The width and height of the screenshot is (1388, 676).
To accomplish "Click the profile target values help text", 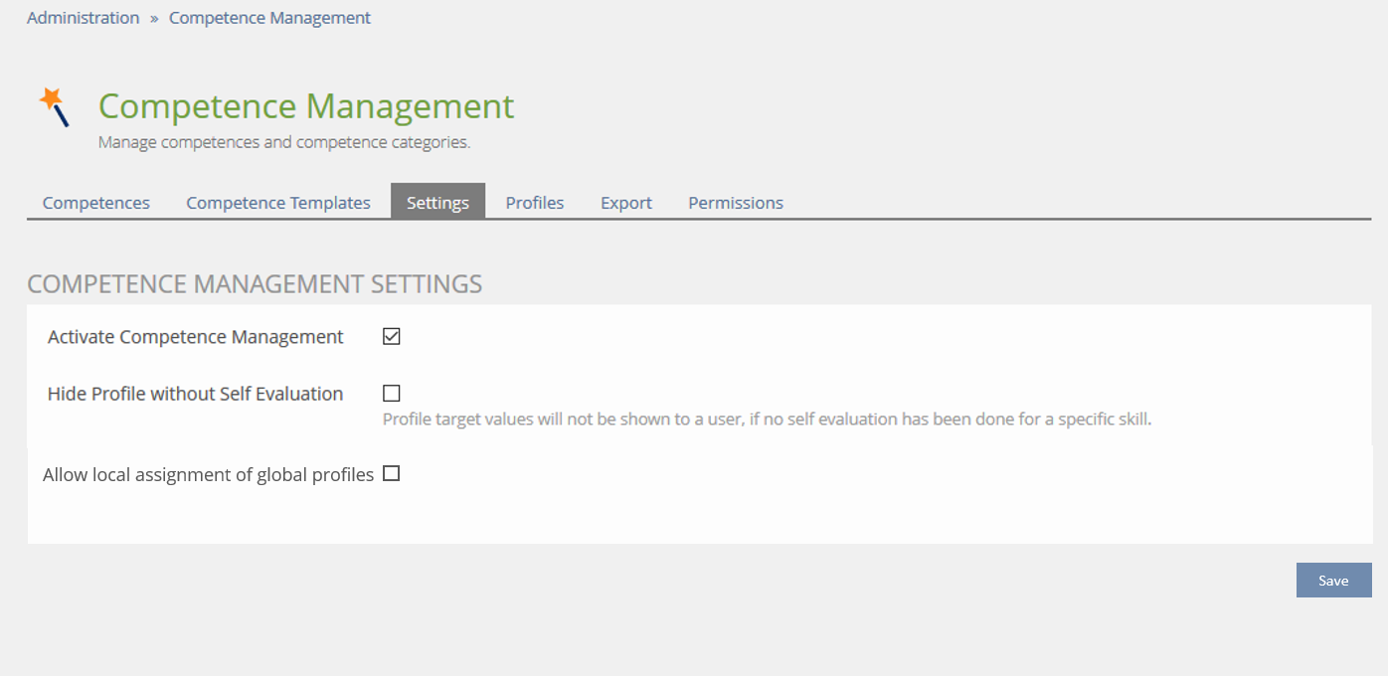I will click(767, 420).
